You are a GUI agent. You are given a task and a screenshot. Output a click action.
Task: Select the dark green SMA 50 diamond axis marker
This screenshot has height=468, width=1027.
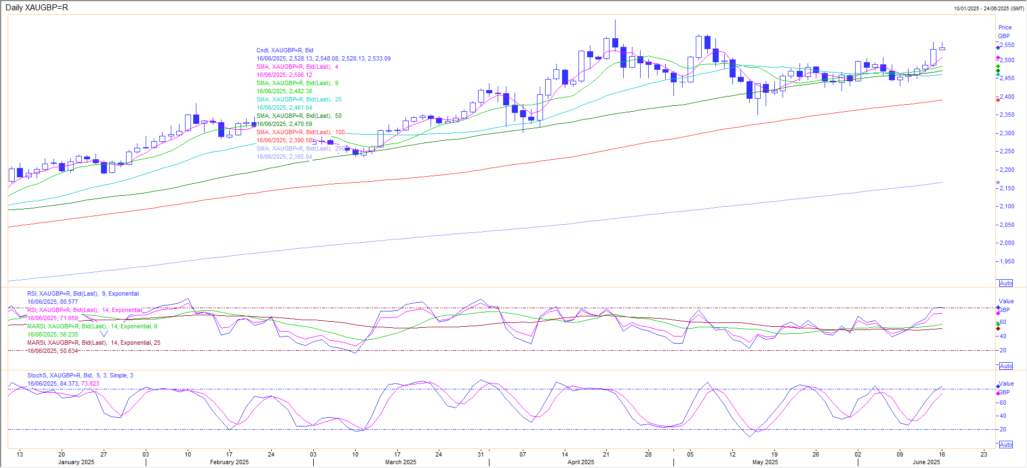[998, 71]
